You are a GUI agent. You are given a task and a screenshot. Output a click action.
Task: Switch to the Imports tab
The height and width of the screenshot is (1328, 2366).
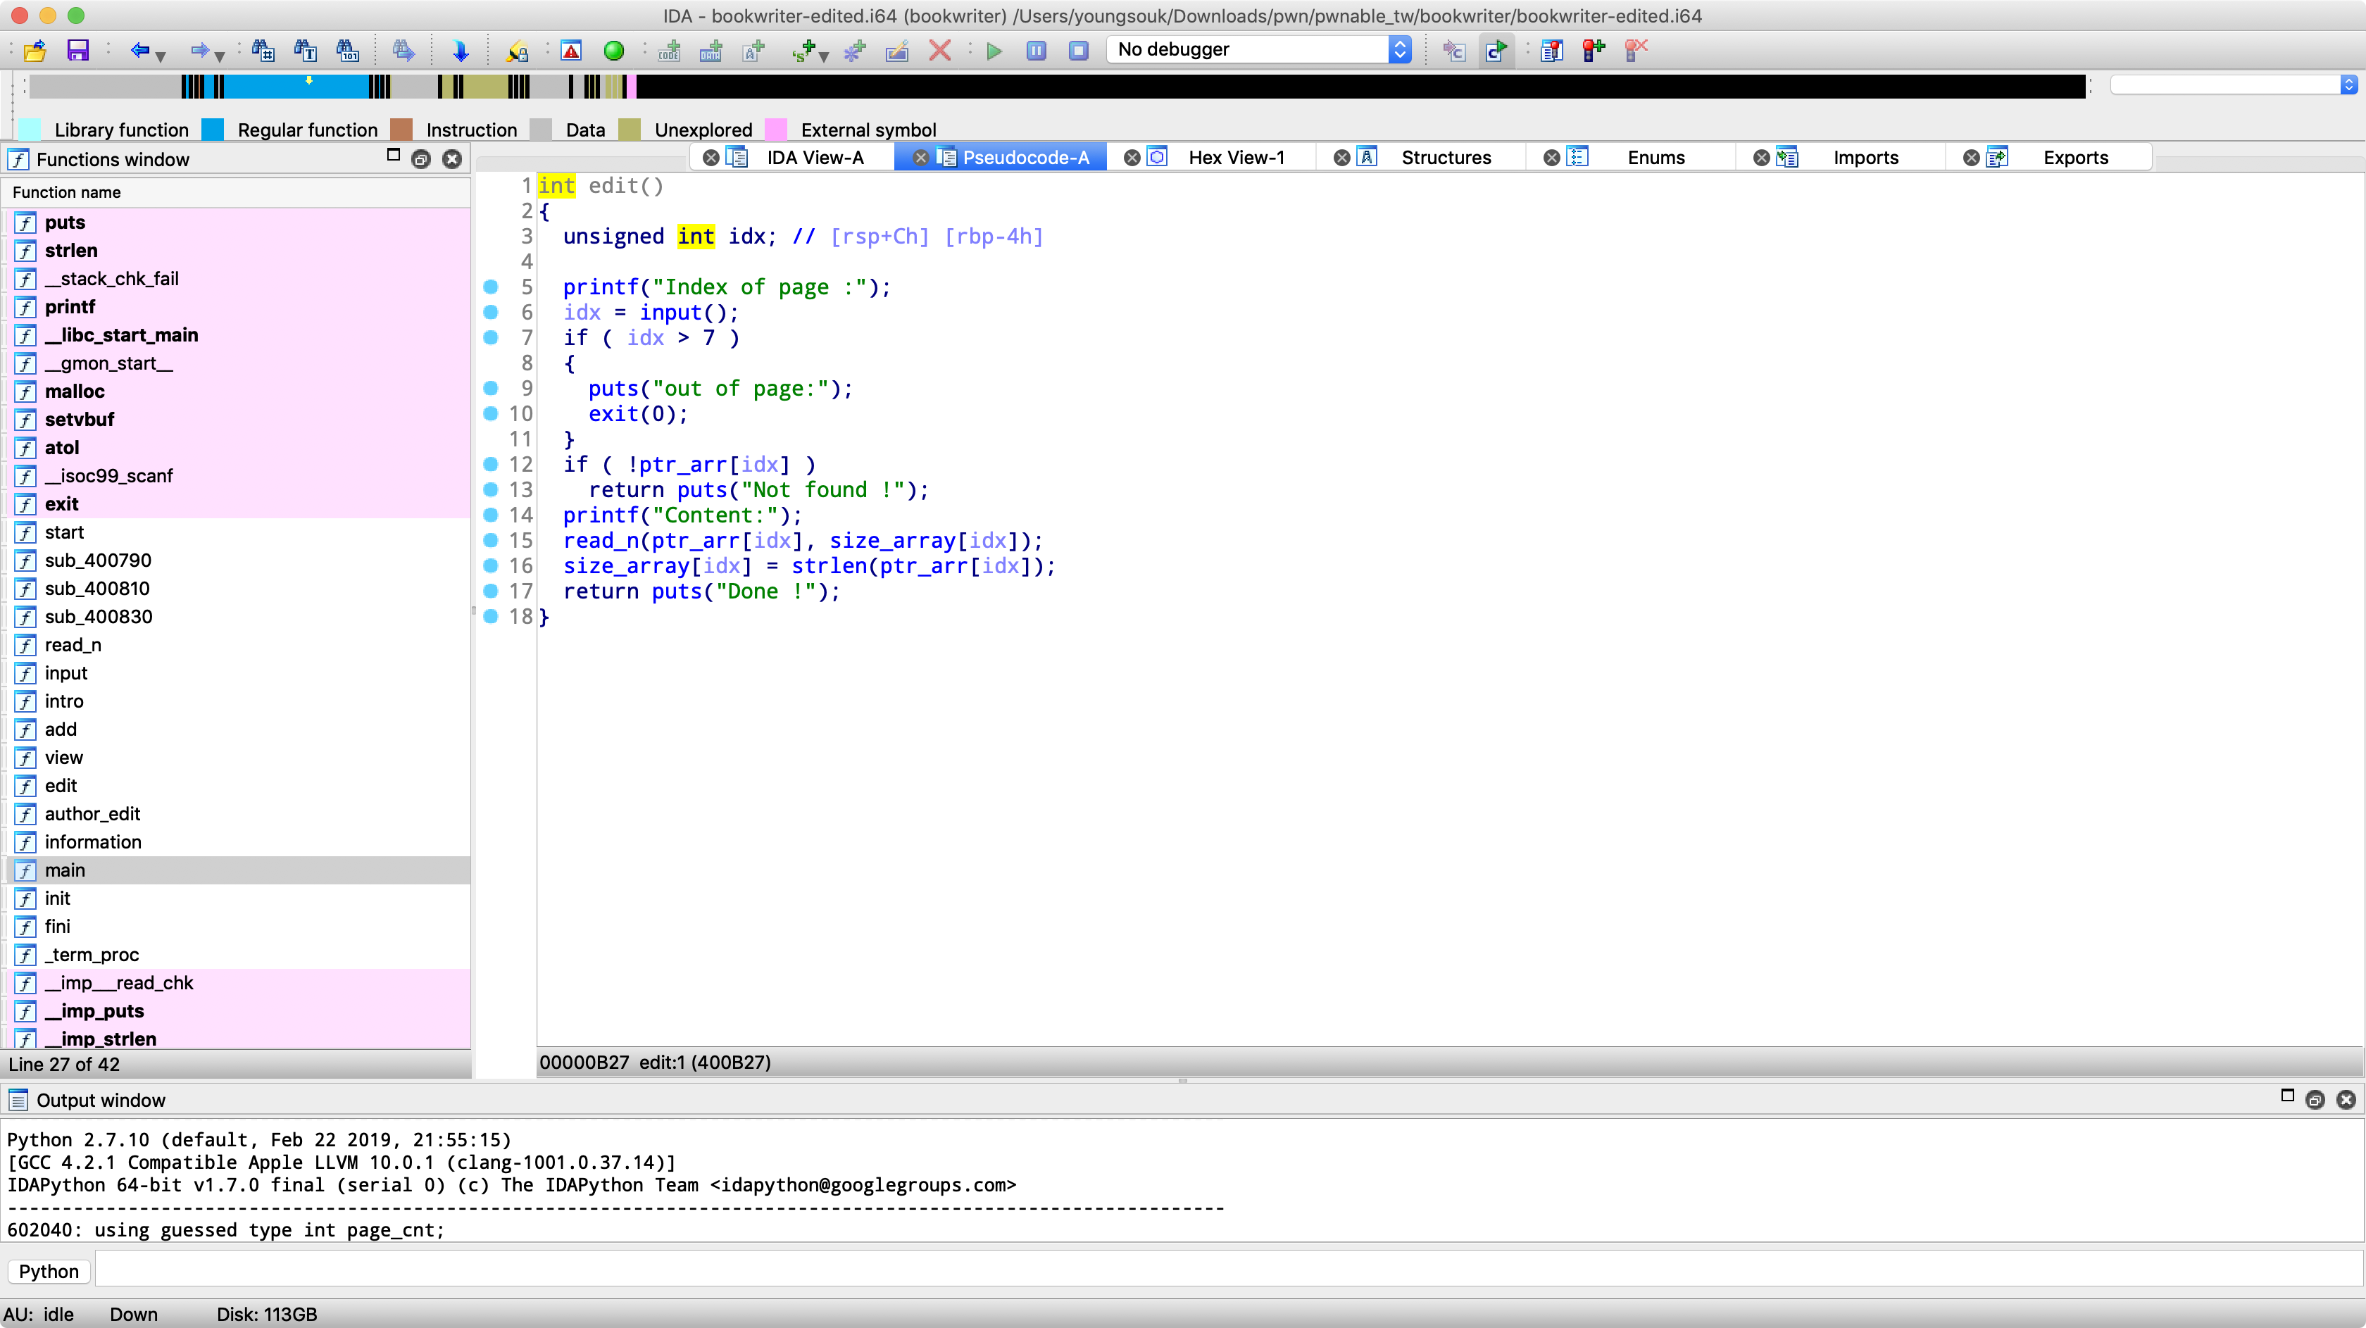pyautogui.click(x=1865, y=158)
